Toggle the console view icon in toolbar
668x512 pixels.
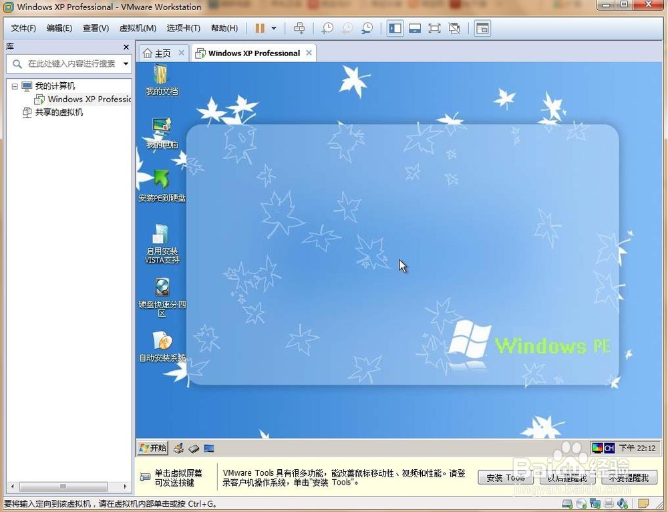pos(482,28)
